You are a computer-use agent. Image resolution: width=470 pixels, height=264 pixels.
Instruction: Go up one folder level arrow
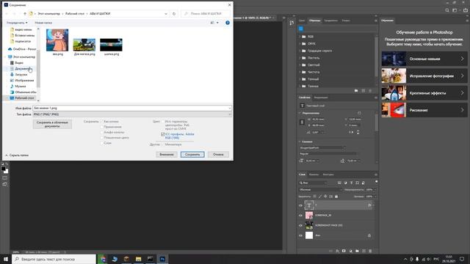click(25, 14)
